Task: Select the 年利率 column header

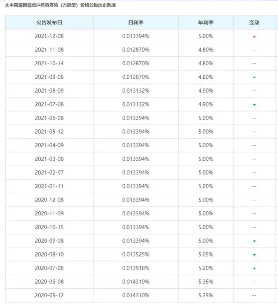Action: (205, 22)
